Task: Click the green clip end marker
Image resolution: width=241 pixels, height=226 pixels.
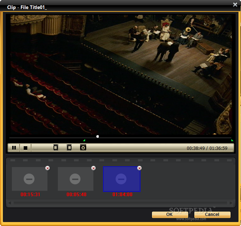Action: click(x=232, y=140)
